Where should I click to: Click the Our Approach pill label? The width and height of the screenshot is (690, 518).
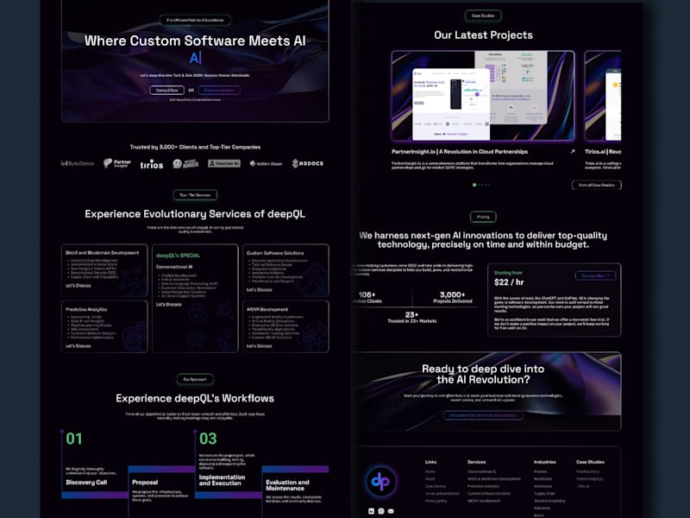point(195,379)
